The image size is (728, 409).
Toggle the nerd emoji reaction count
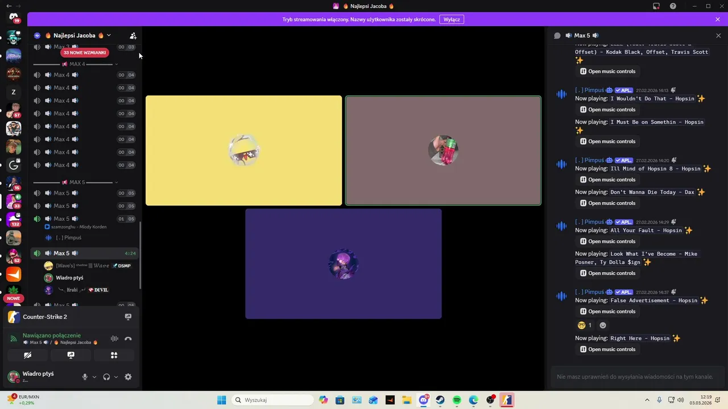[585, 325]
